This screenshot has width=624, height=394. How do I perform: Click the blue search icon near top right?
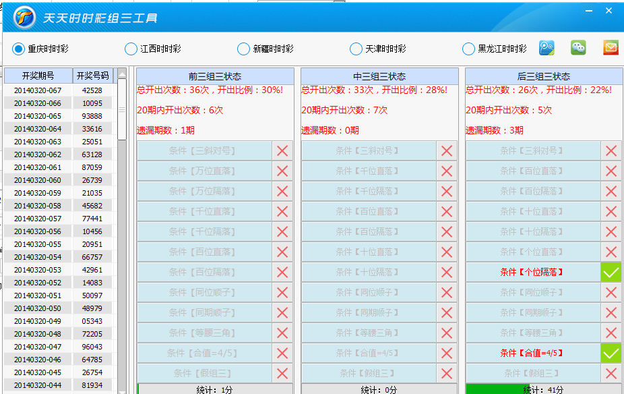[x=547, y=47]
